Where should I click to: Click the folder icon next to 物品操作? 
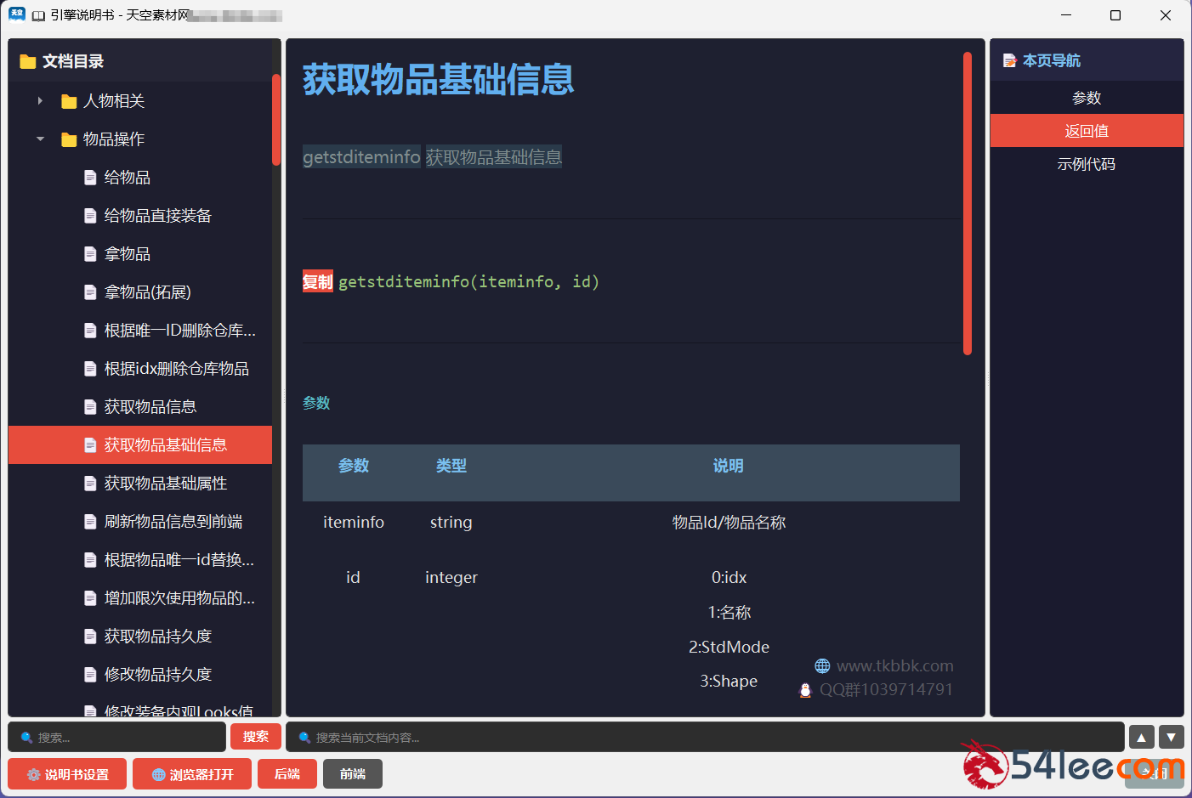tap(69, 139)
